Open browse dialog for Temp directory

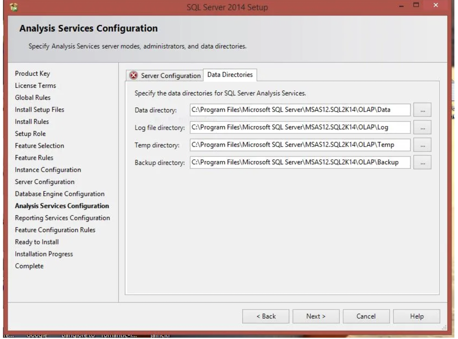click(422, 145)
